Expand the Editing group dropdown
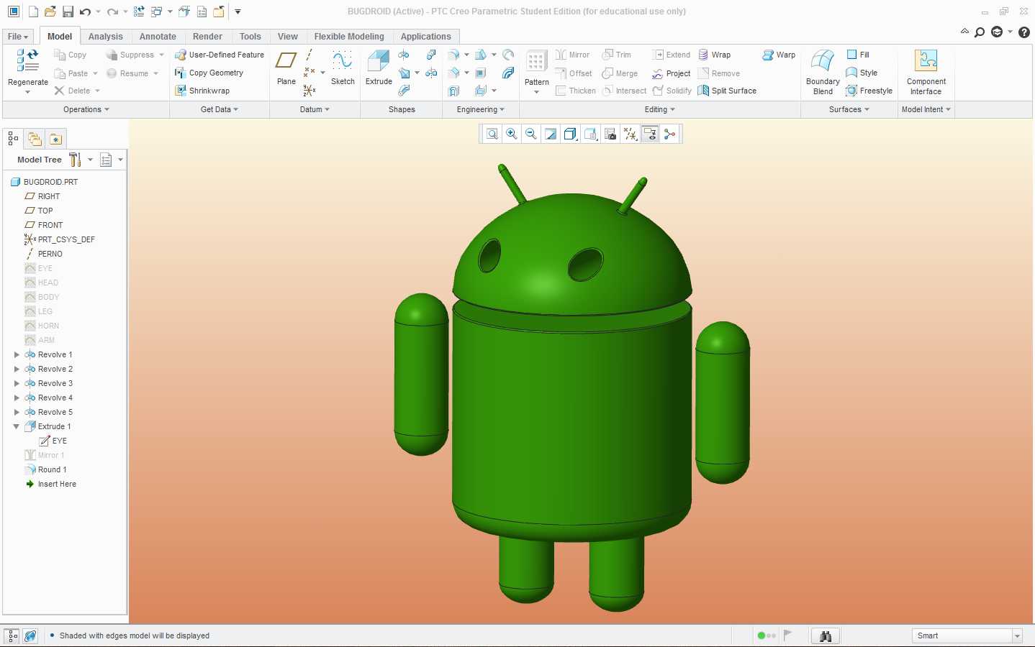This screenshot has width=1035, height=647. (x=660, y=109)
